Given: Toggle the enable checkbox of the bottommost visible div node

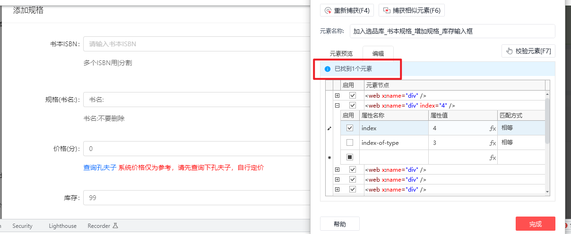Looking at the screenshot, I should [353, 189].
